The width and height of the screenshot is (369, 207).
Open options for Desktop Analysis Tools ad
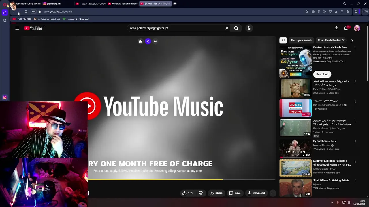pyautogui.click(x=355, y=48)
